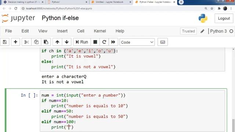This screenshot has height=132, width=235.
Task: Open the File menu
Action: click(8, 31)
